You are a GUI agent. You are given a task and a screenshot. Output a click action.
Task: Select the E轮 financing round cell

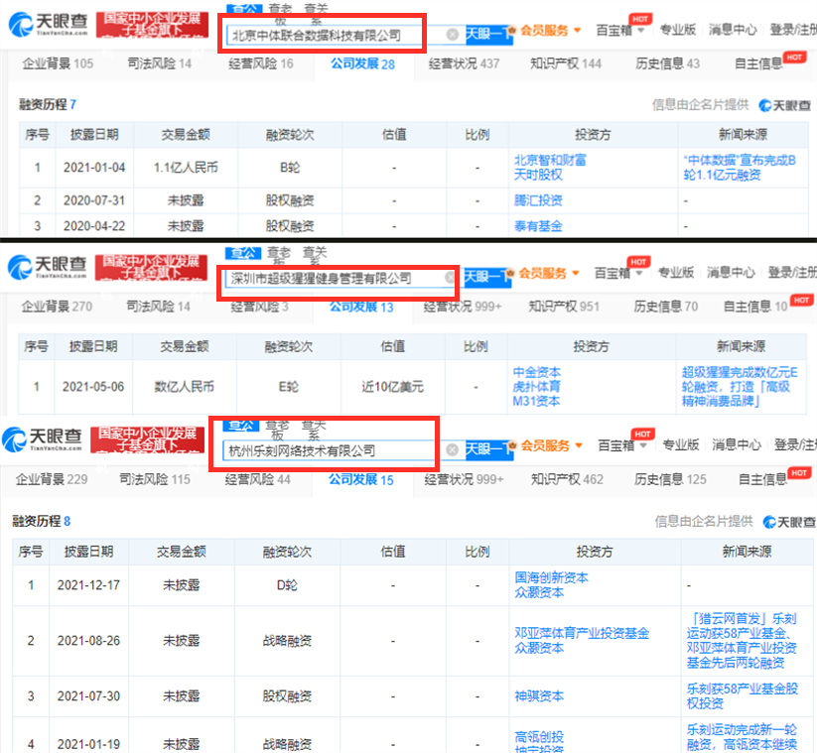[x=289, y=387]
